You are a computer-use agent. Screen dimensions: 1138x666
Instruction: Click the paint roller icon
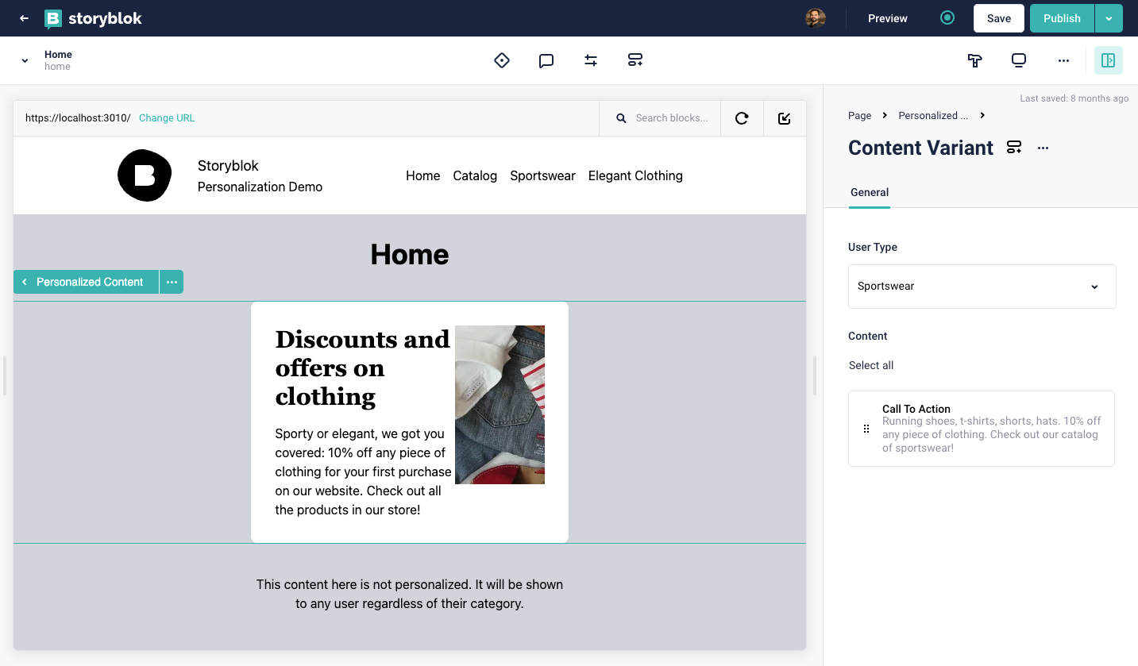(975, 60)
